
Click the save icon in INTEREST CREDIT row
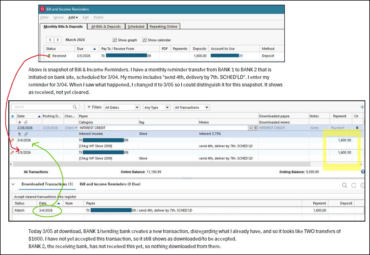click(x=251, y=128)
